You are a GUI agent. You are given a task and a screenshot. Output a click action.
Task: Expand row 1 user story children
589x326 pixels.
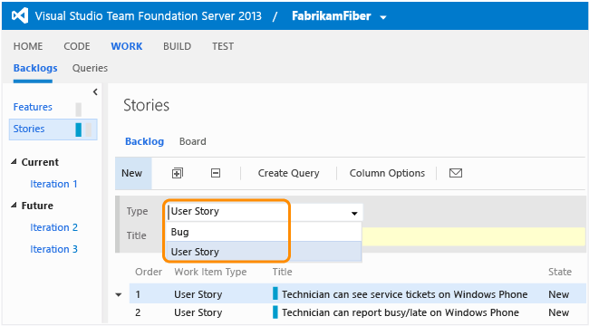119,295
